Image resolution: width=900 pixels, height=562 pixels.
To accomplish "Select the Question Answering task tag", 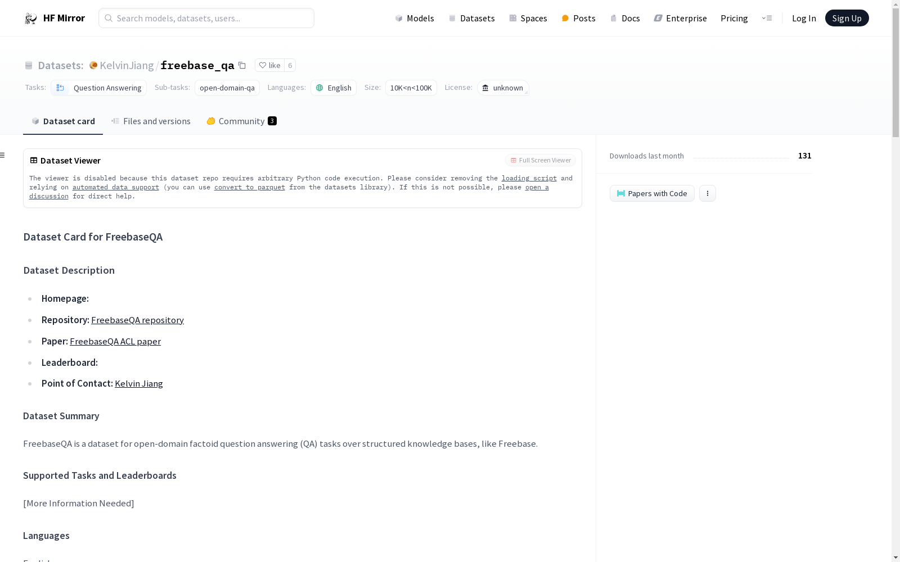I will point(98,88).
